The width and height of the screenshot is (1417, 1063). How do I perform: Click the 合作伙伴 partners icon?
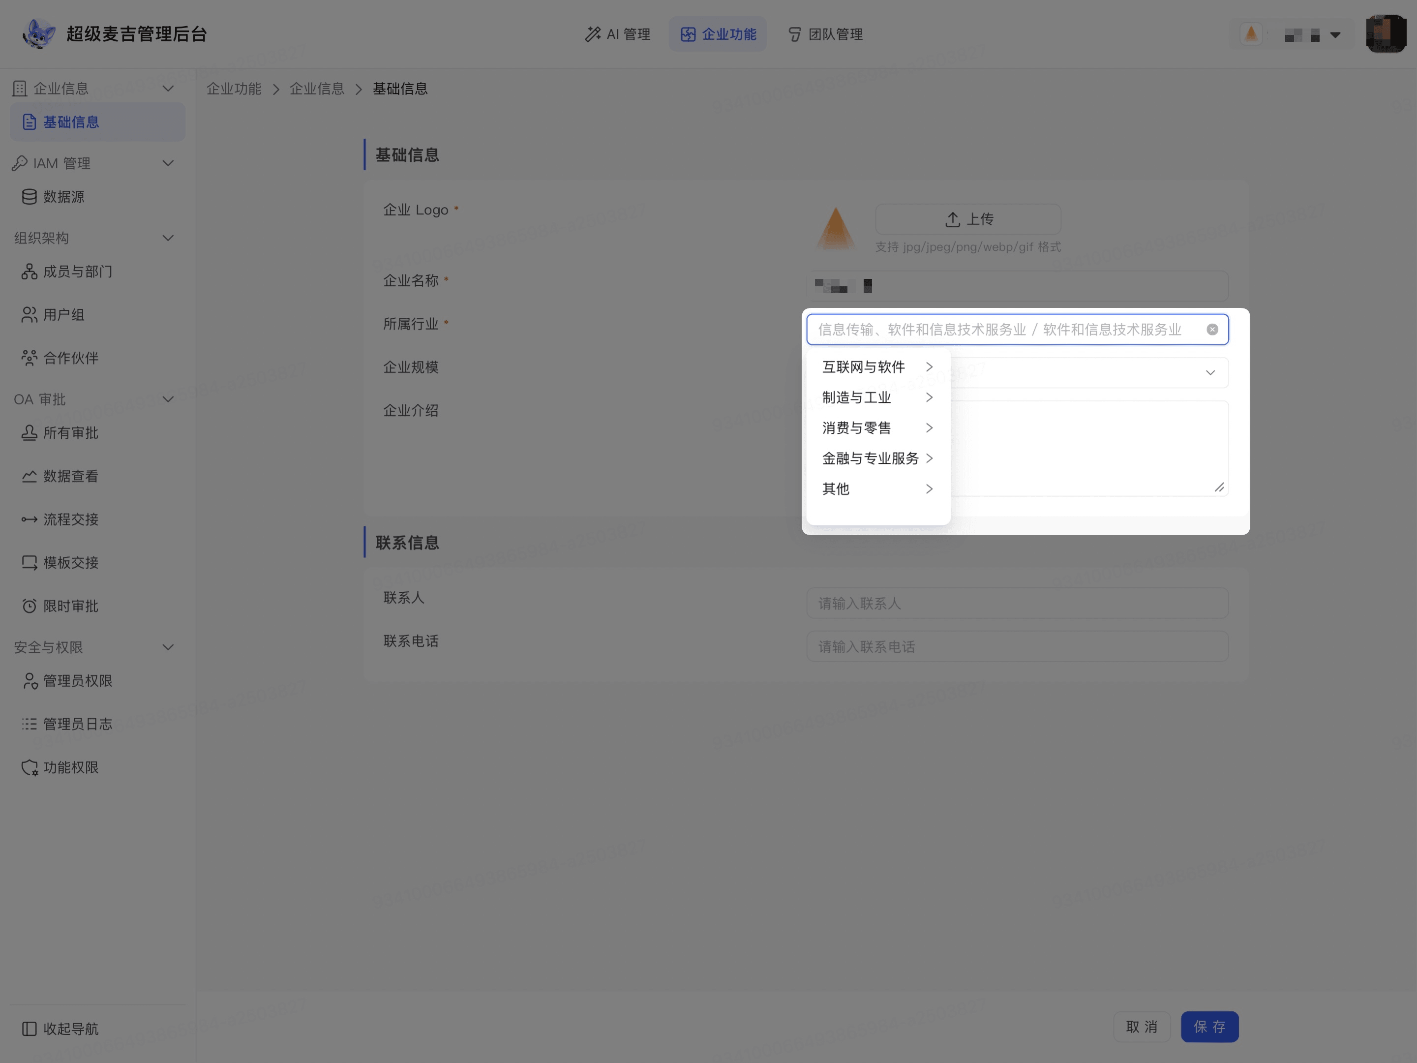pyautogui.click(x=30, y=358)
